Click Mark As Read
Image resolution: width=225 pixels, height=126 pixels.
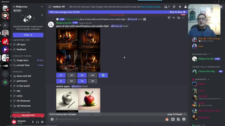(178, 12)
